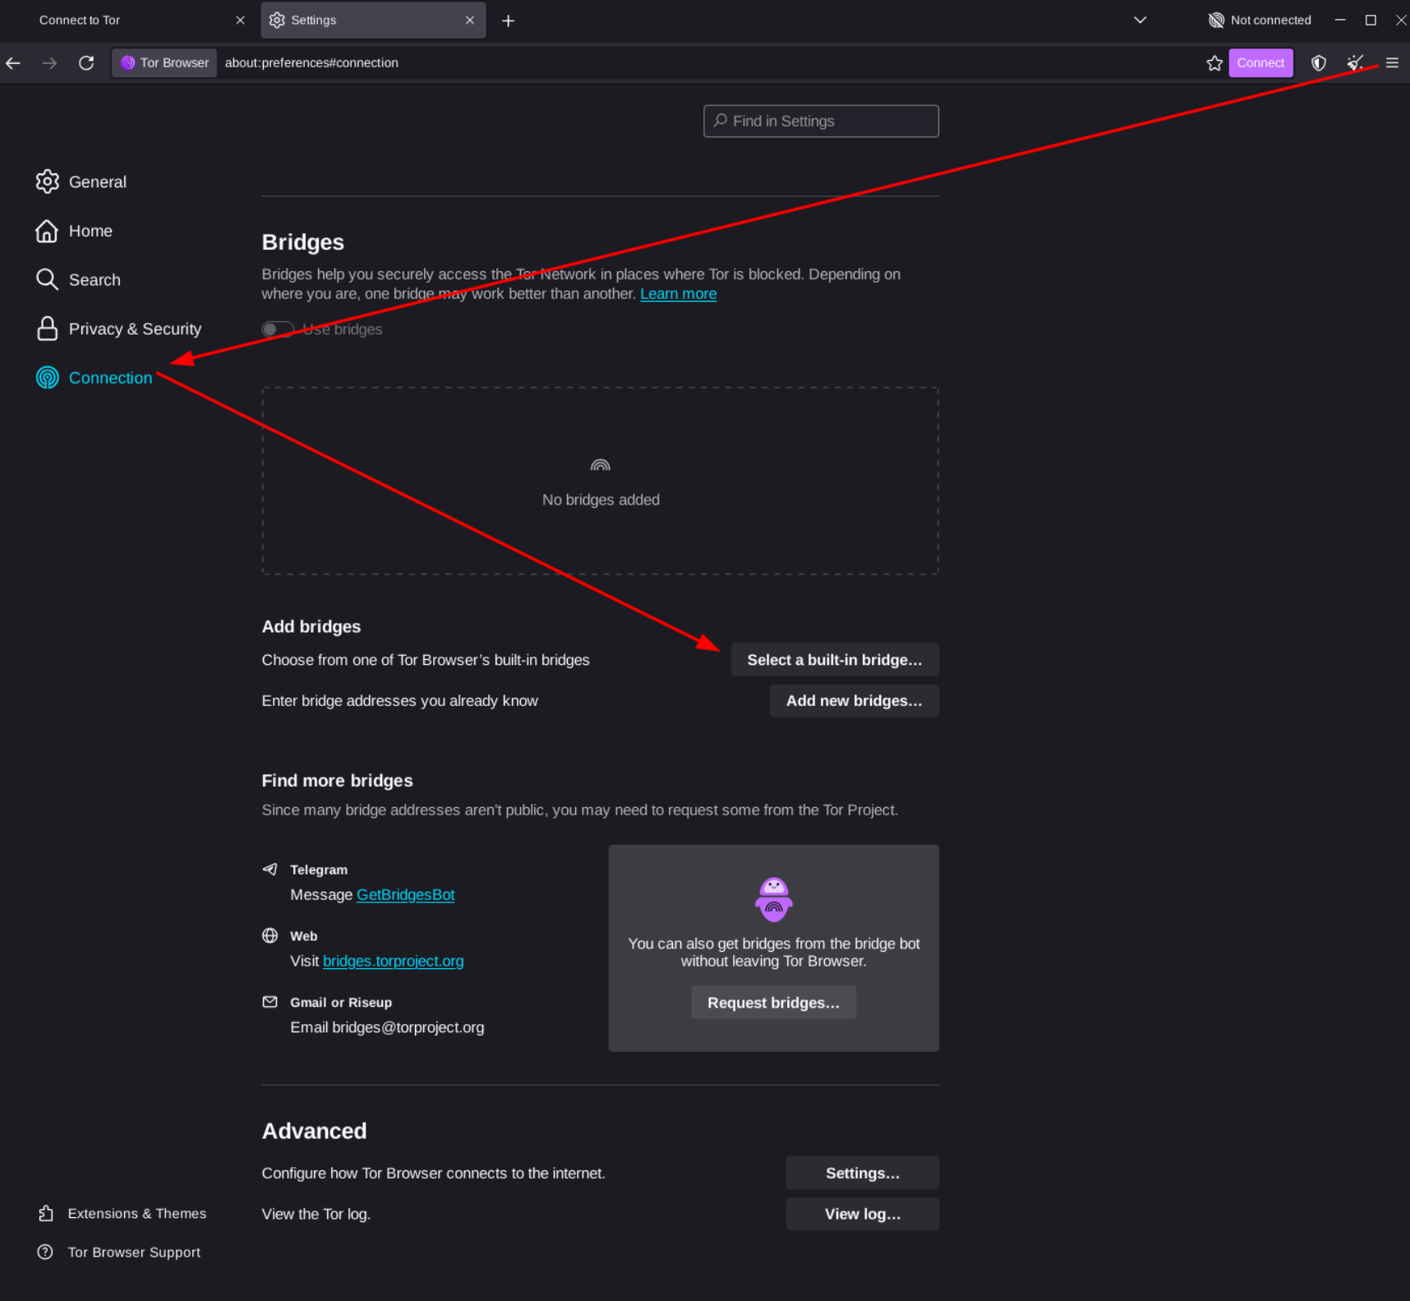
Task: Click View log button
Action: [862, 1214]
